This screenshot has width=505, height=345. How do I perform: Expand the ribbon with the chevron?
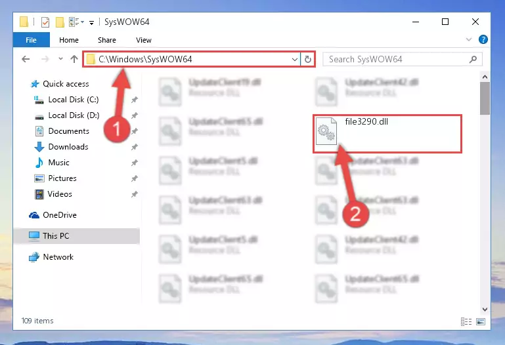[469, 39]
